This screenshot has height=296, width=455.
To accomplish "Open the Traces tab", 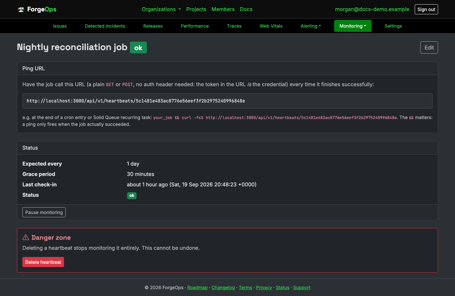I will [234, 26].
